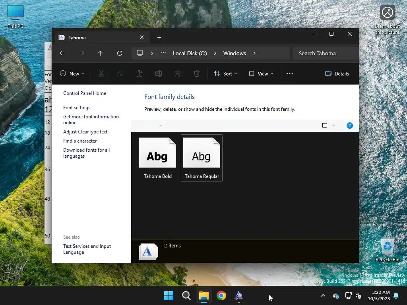This screenshot has height=305, width=407.
Task: Select Windows breadcrumb segment
Action: pos(235,53)
